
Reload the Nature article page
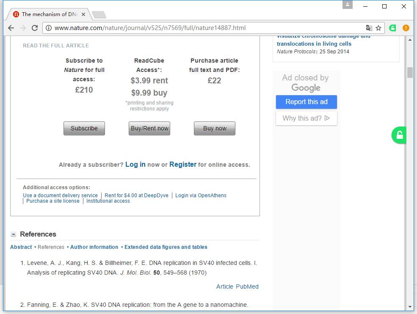tap(35, 28)
